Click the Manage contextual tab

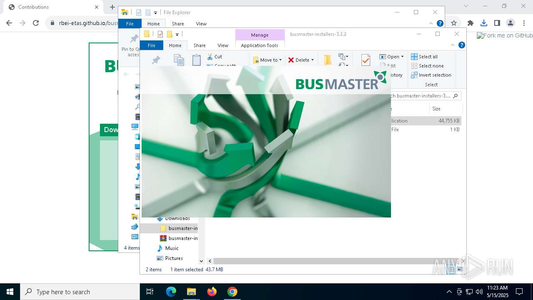(260, 35)
